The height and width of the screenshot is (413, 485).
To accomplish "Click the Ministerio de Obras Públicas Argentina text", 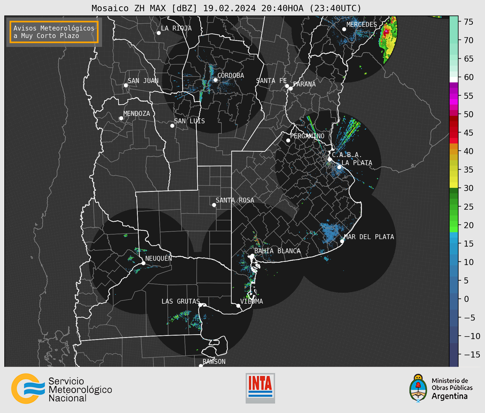I will (x=452, y=389).
